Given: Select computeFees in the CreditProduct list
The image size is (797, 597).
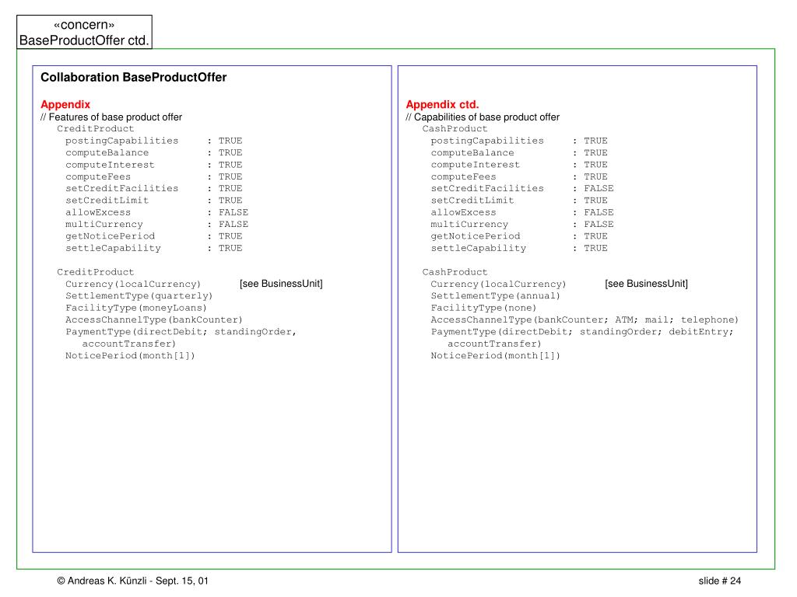Looking at the screenshot, I should click(98, 176).
